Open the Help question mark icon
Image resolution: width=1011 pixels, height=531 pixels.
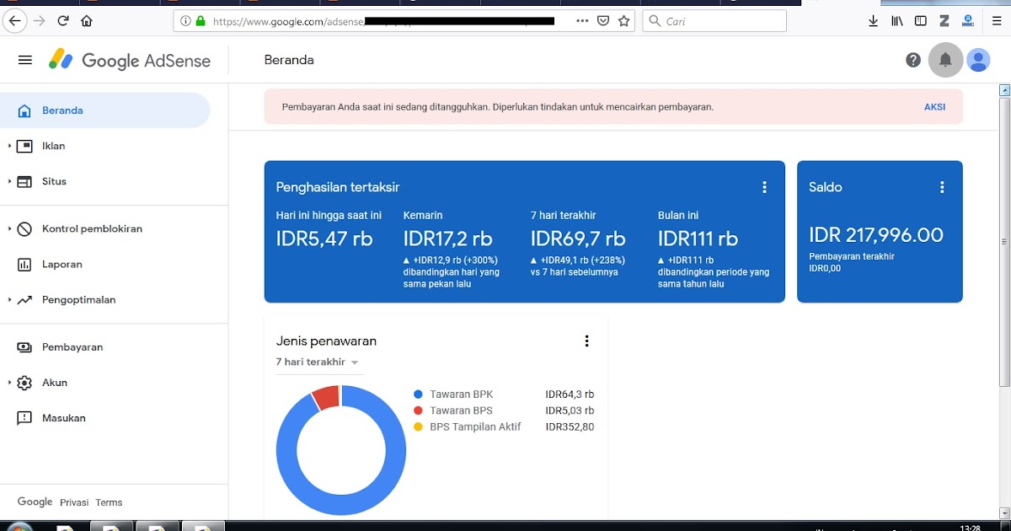click(x=912, y=59)
